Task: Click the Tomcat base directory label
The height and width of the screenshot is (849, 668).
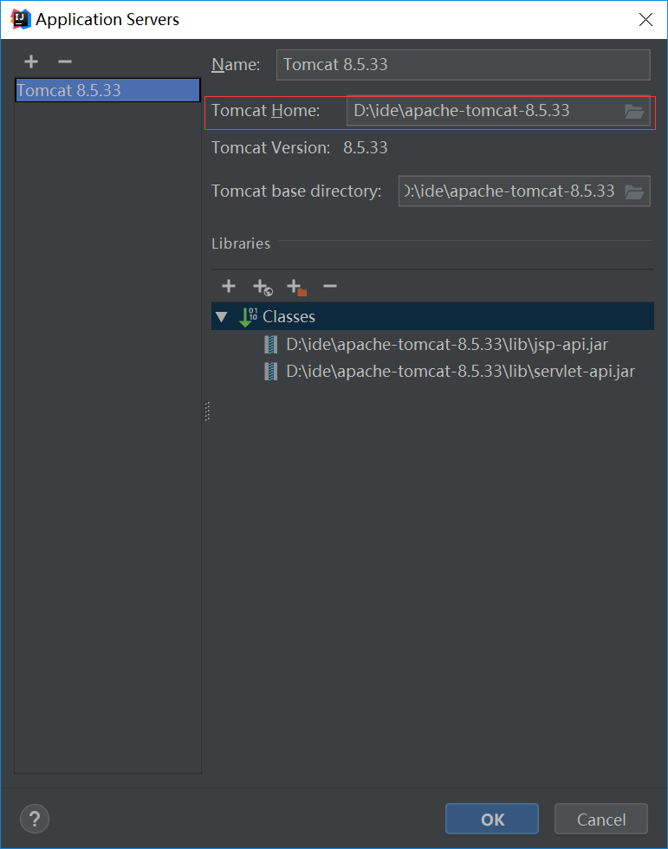Action: [296, 191]
